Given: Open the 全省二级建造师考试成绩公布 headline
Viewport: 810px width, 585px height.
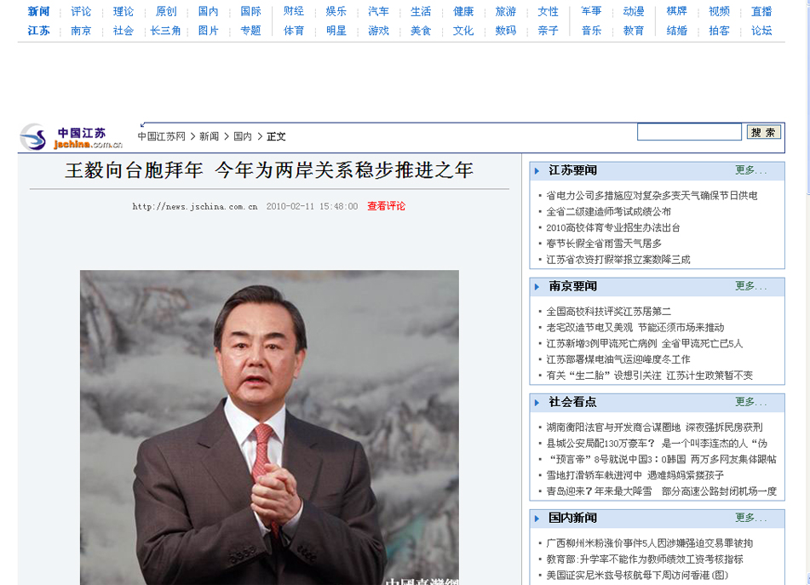Looking at the screenshot, I should coord(608,211).
